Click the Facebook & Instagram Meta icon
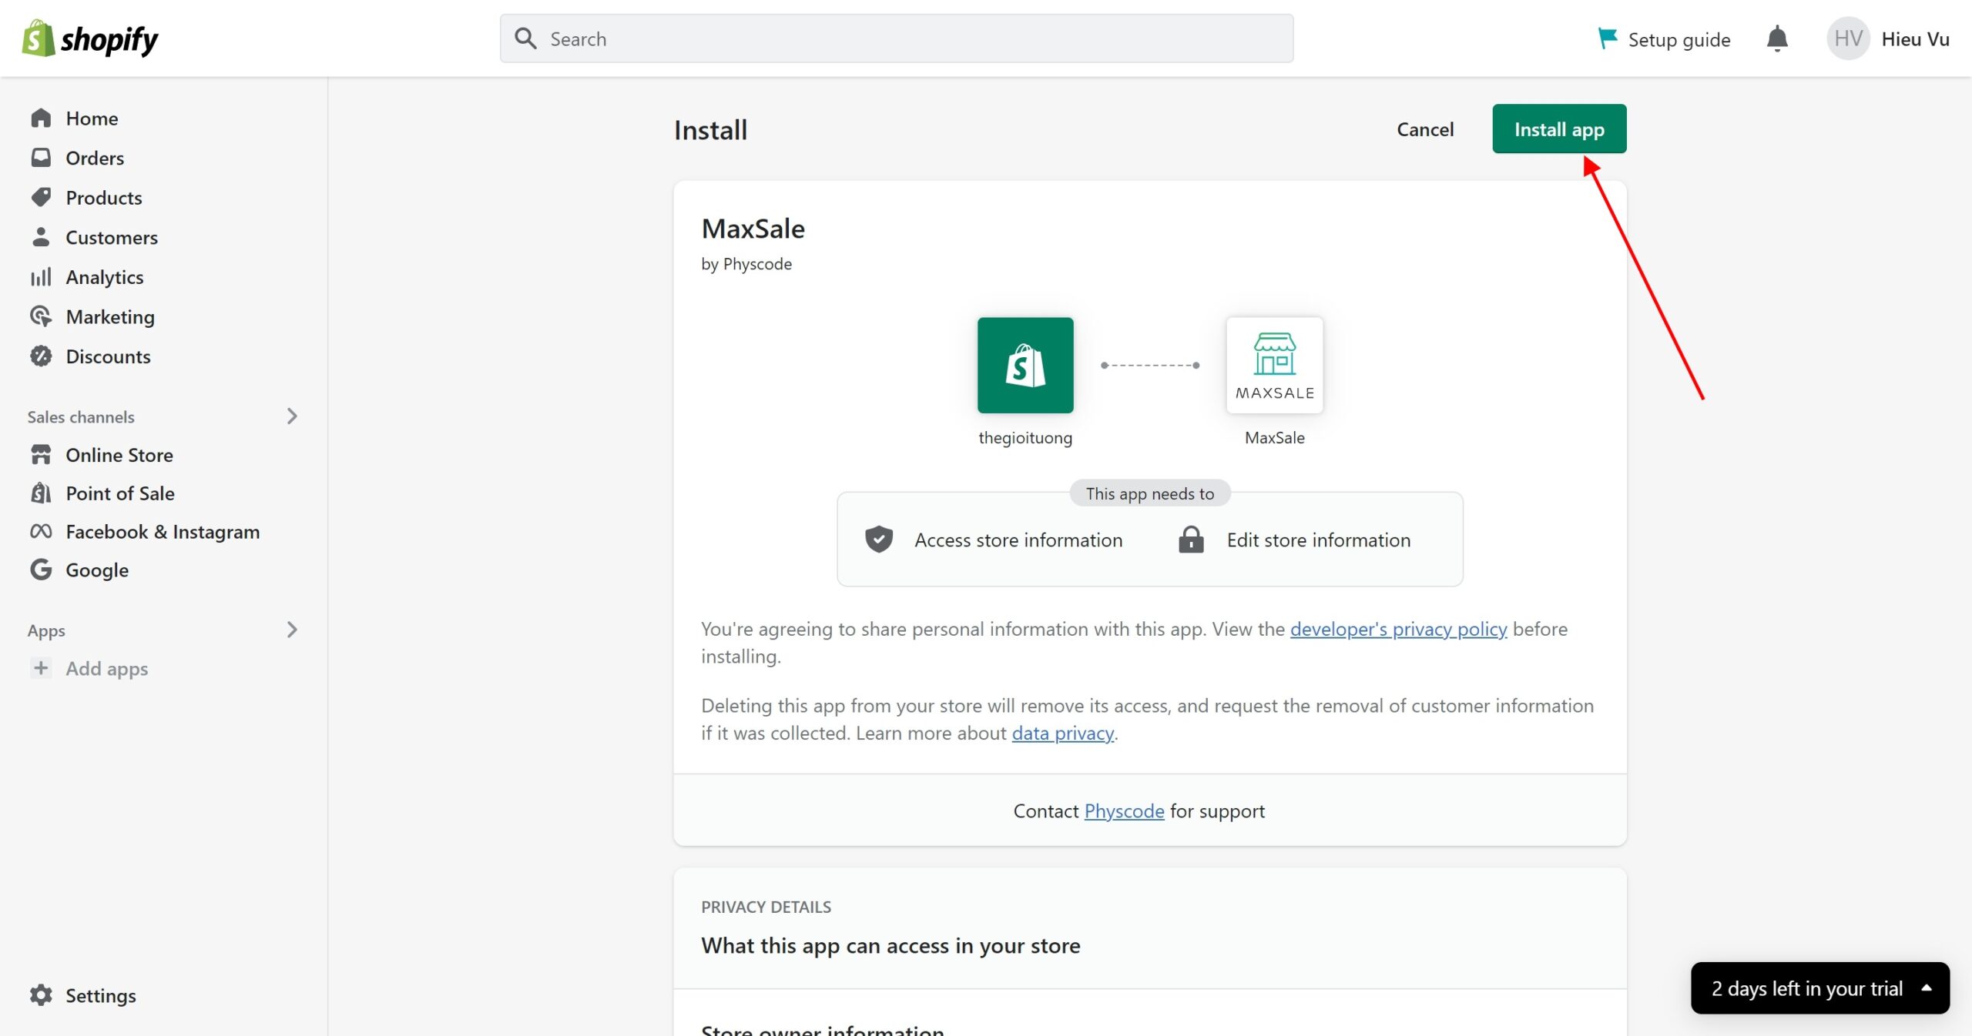 pos(41,531)
